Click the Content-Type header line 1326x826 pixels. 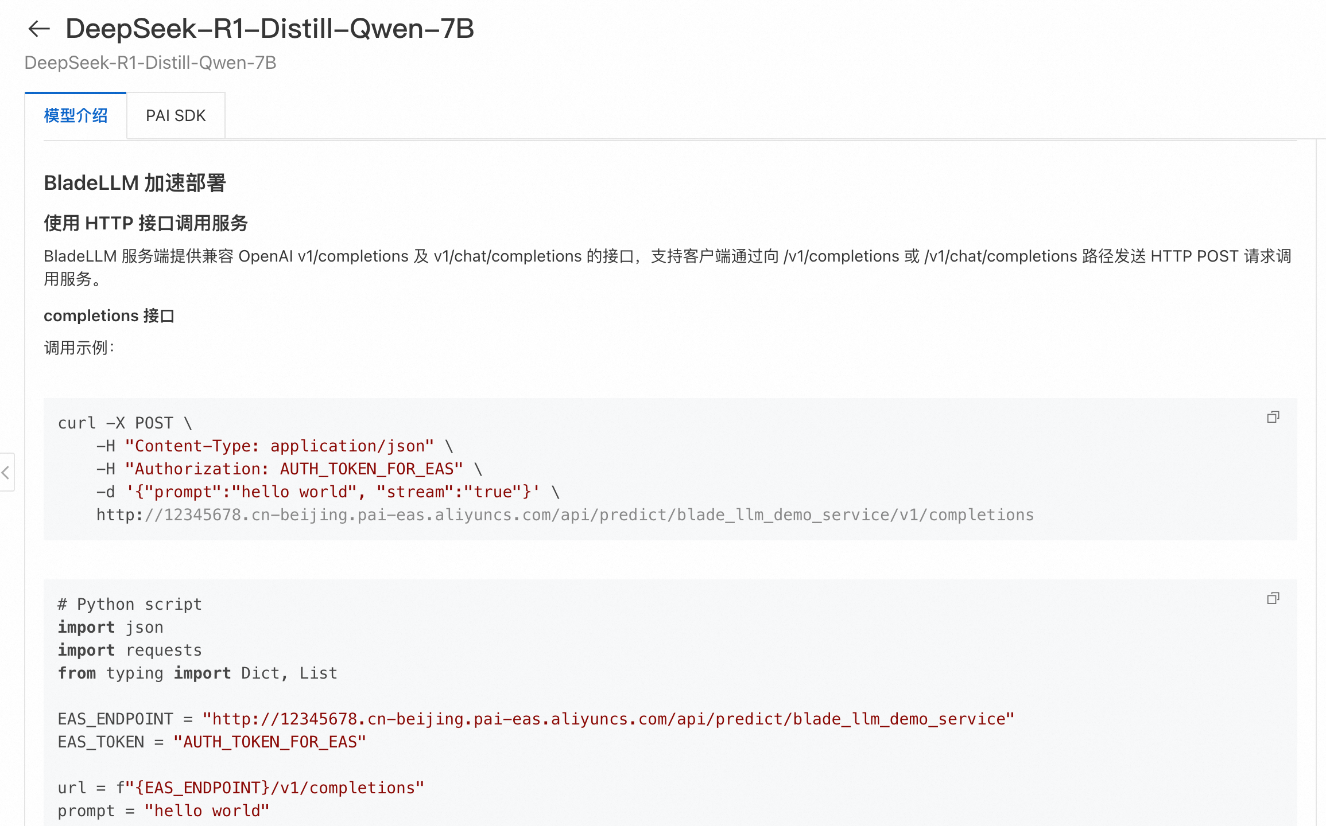pyautogui.click(x=275, y=446)
